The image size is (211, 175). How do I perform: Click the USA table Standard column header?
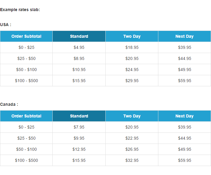79,36
